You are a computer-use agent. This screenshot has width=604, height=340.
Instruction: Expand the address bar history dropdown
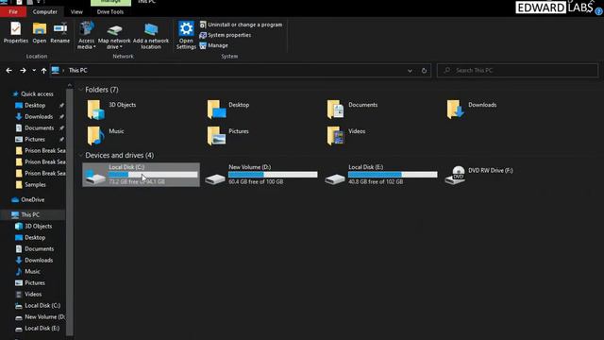tap(410, 71)
